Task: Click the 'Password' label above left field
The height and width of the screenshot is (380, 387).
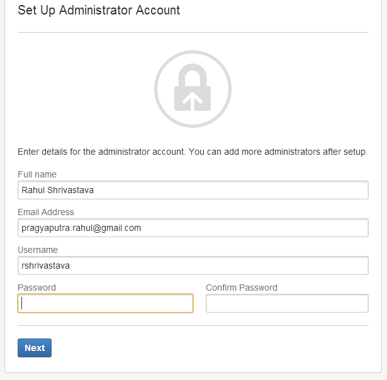Action: 36,288
